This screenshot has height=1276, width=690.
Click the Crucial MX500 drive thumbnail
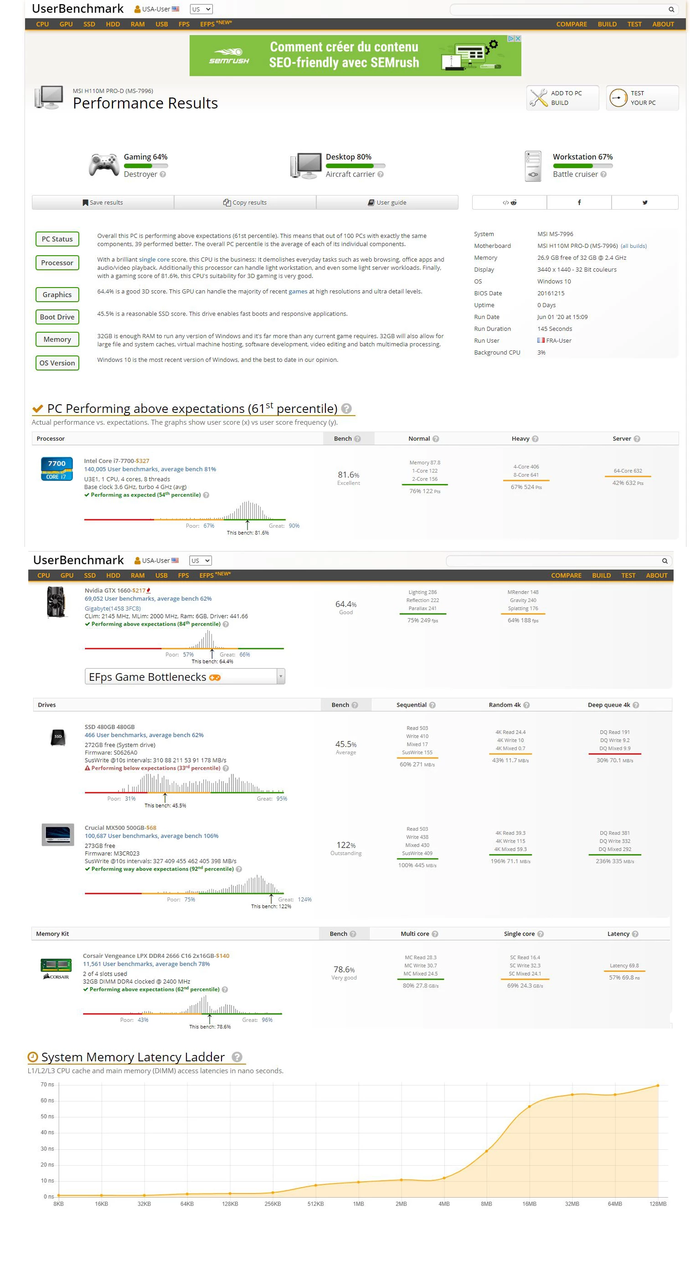point(58,835)
